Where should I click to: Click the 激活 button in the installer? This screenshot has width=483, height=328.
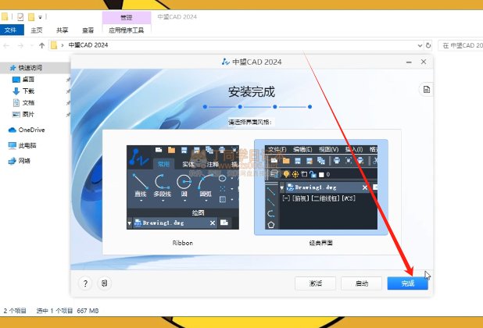pyautogui.click(x=315, y=283)
